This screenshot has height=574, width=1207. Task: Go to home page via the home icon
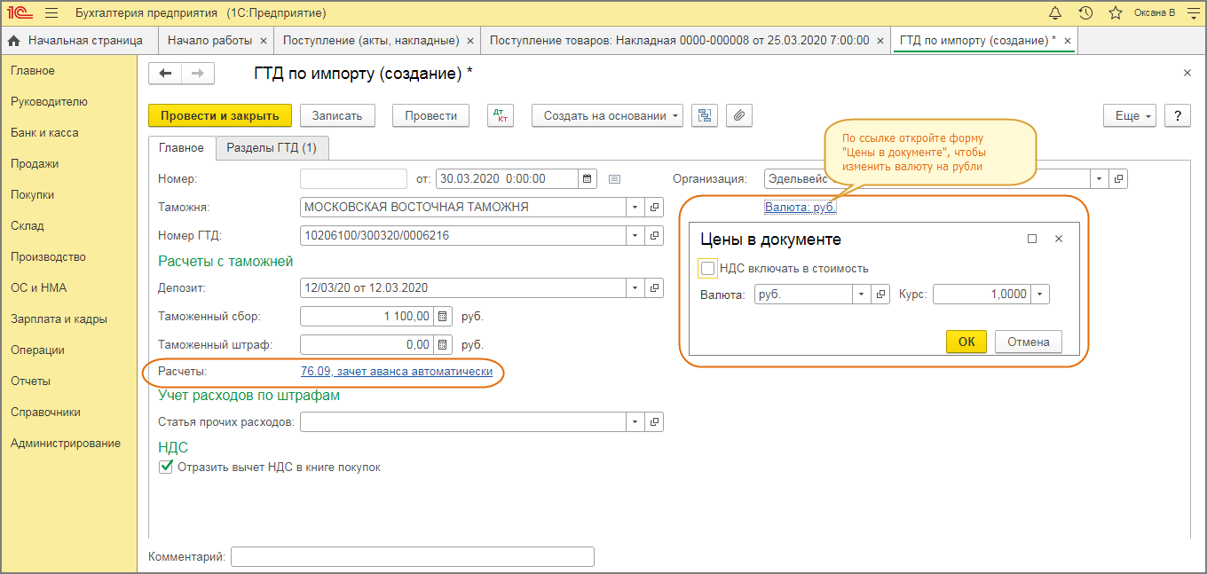tap(13, 41)
